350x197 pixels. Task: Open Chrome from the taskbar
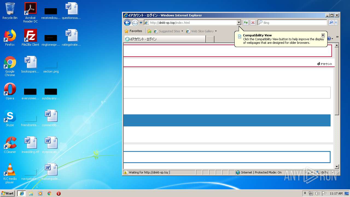point(49,193)
